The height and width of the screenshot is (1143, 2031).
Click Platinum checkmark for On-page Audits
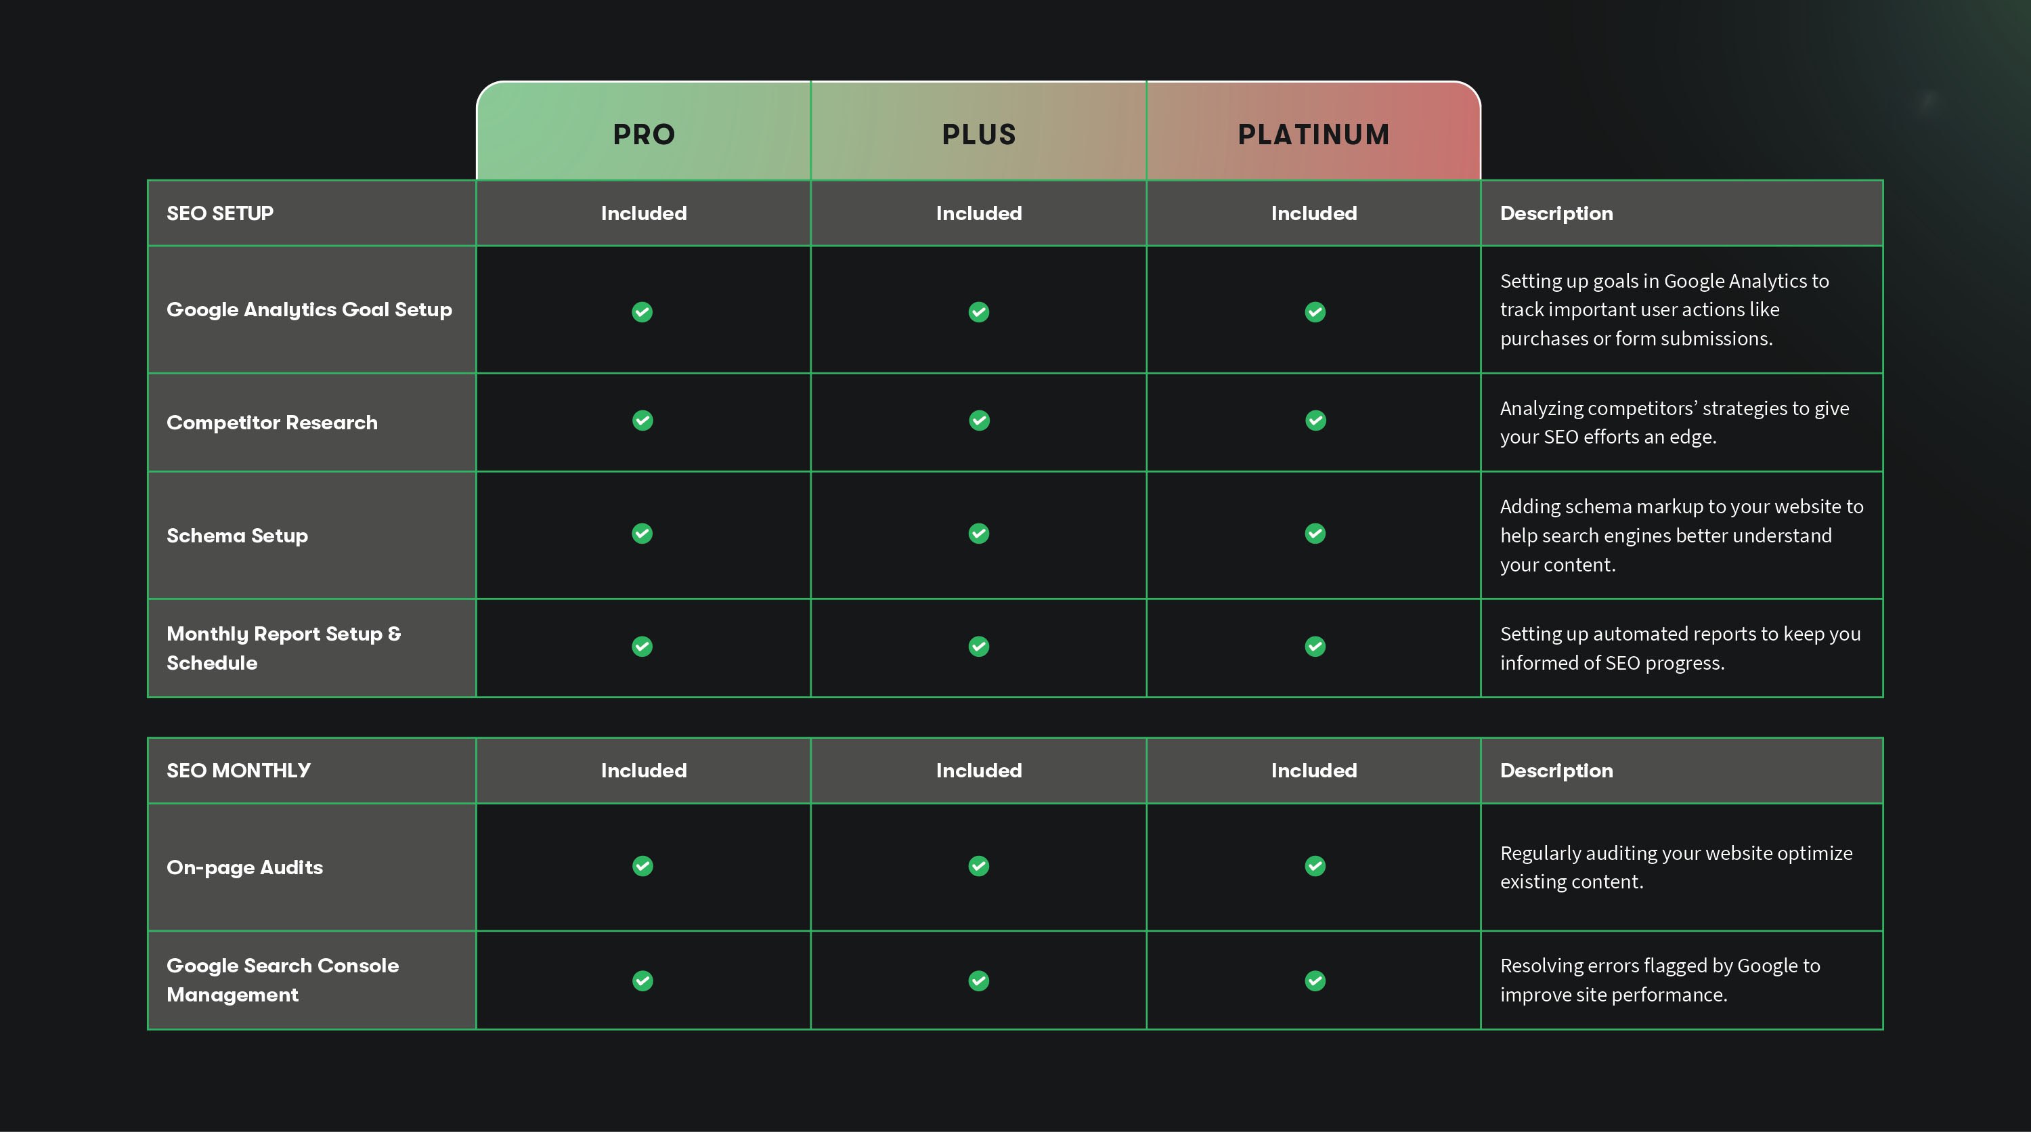tap(1314, 866)
